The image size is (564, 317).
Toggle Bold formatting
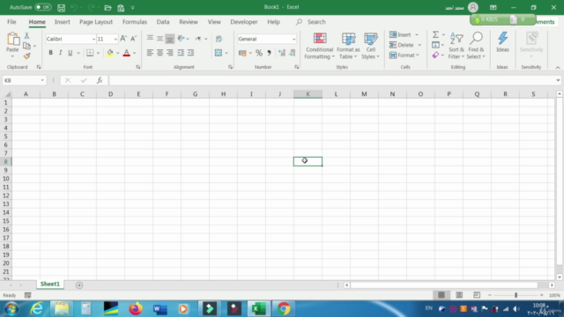(x=50, y=53)
